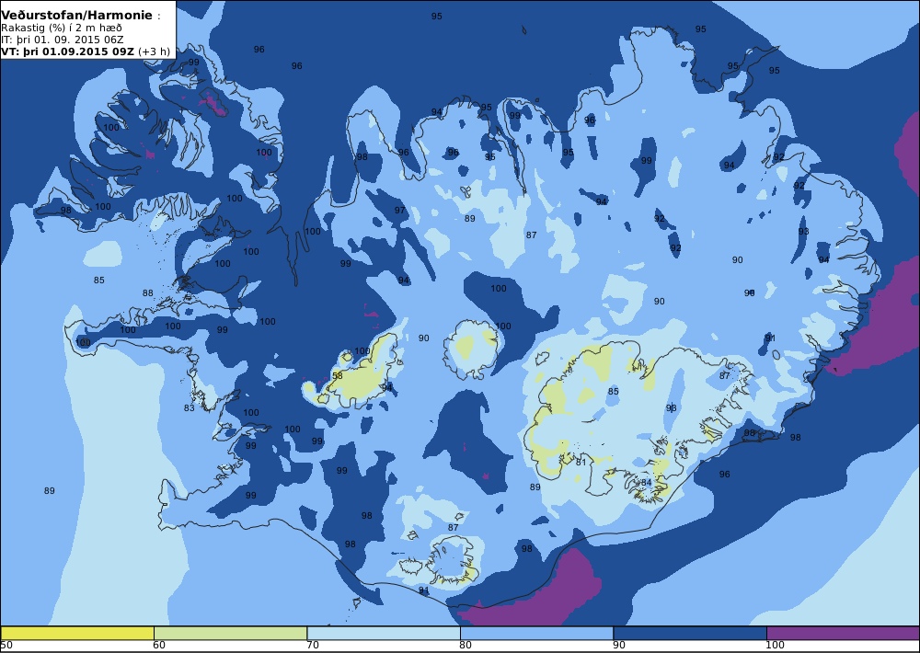Click the dark blue 90–100 legend band
This screenshot has width=920, height=653.
(690, 633)
